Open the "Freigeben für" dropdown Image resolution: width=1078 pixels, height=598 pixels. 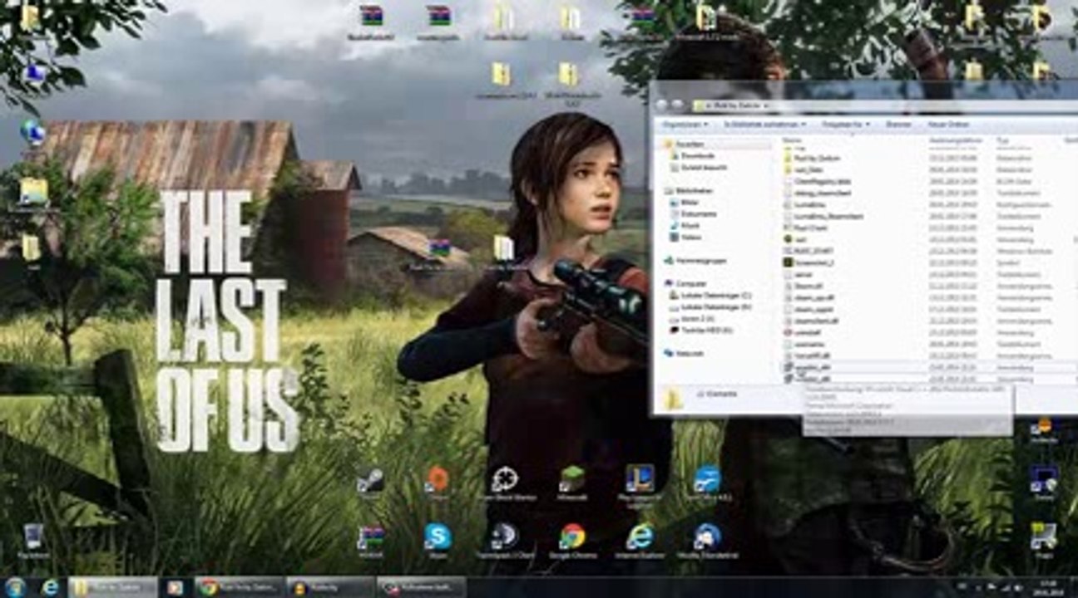click(846, 124)
